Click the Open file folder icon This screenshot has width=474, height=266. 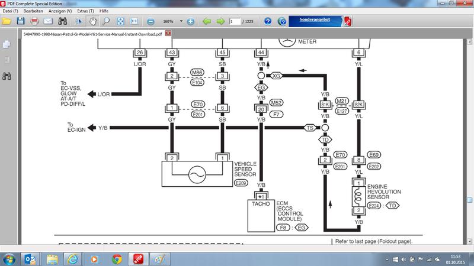click(x=8, y=21)
